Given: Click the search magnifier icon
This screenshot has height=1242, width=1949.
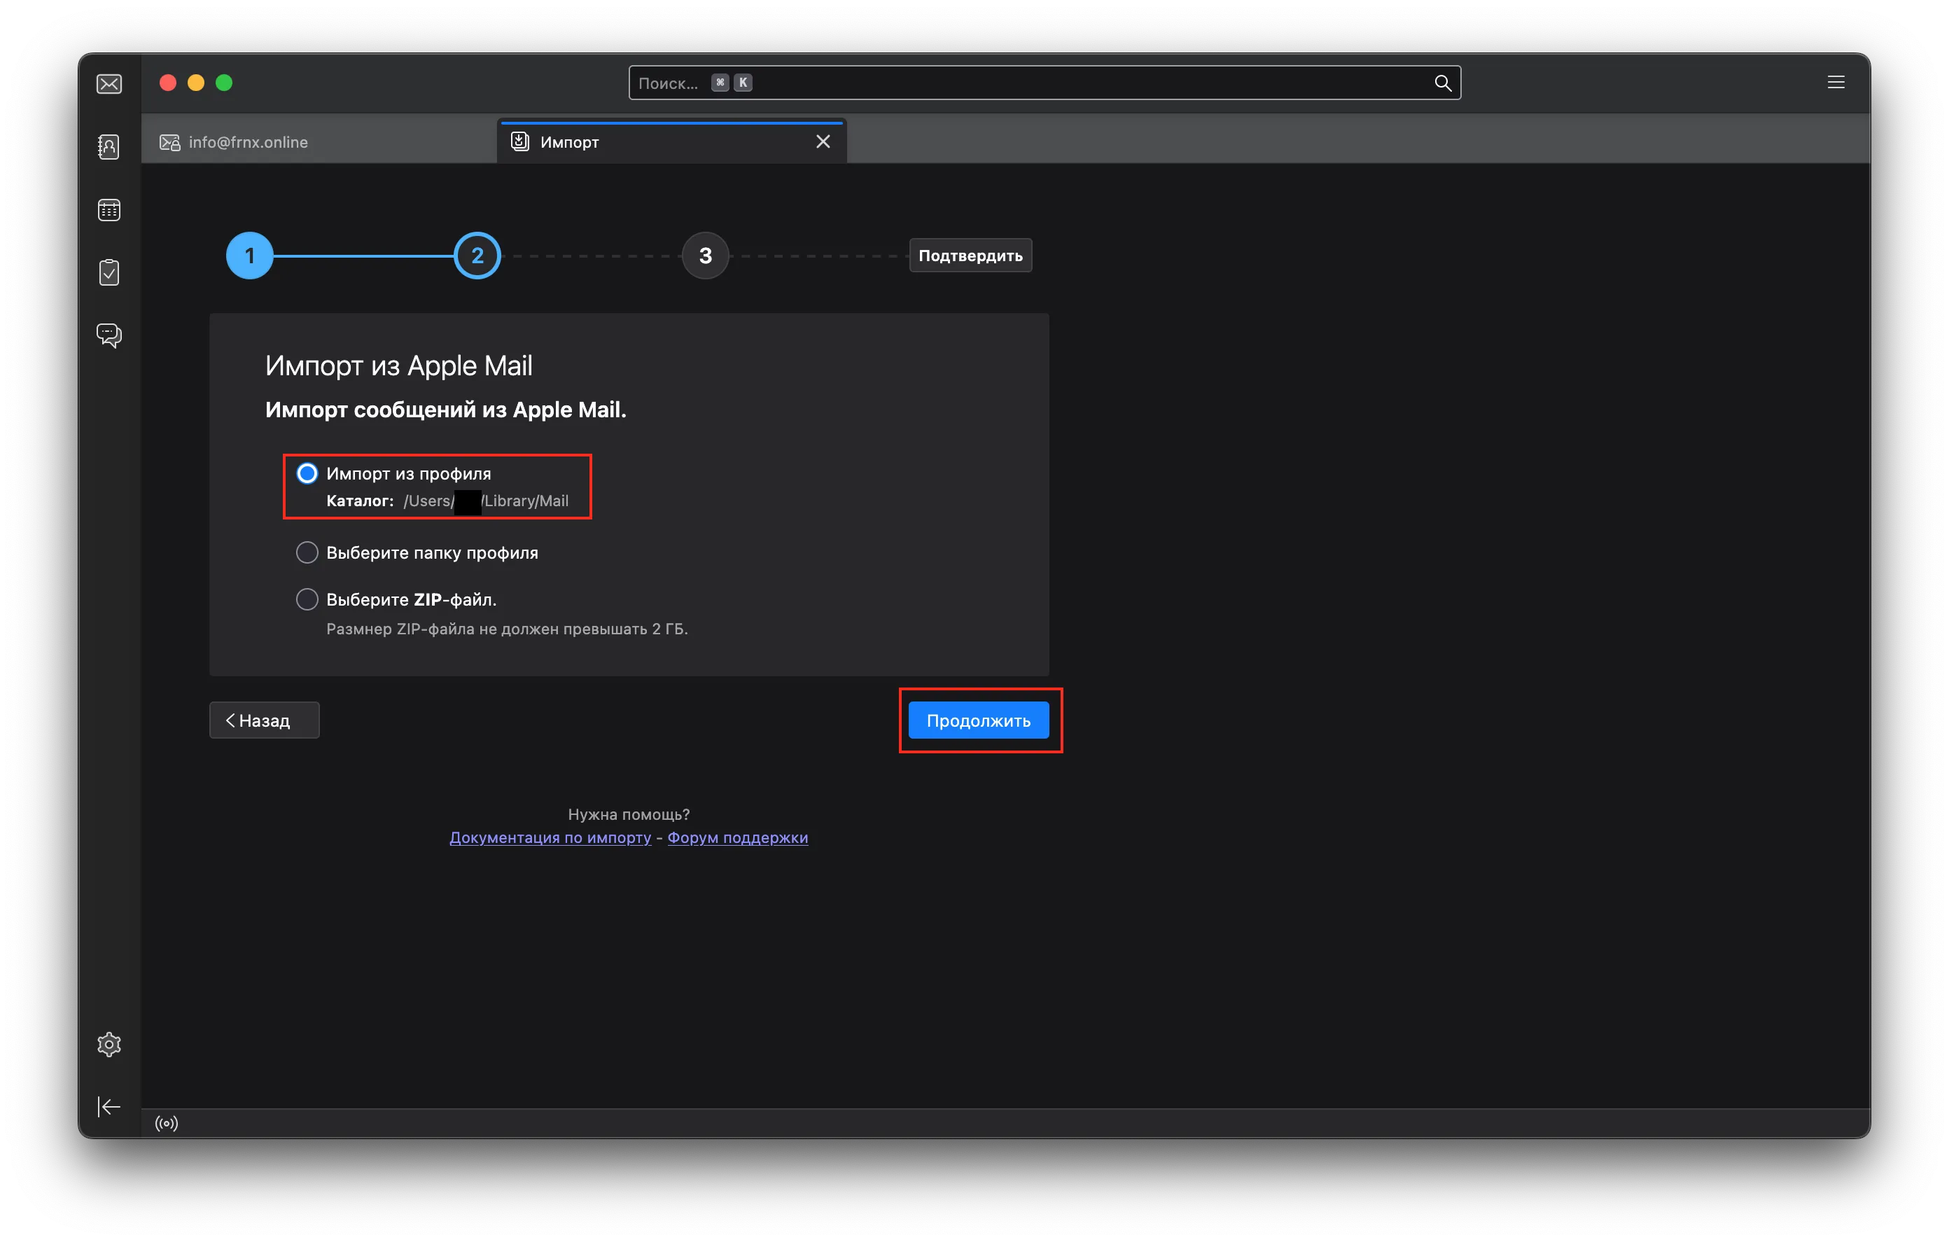Looking at the screenshot, I should [x=1442, y=83].
